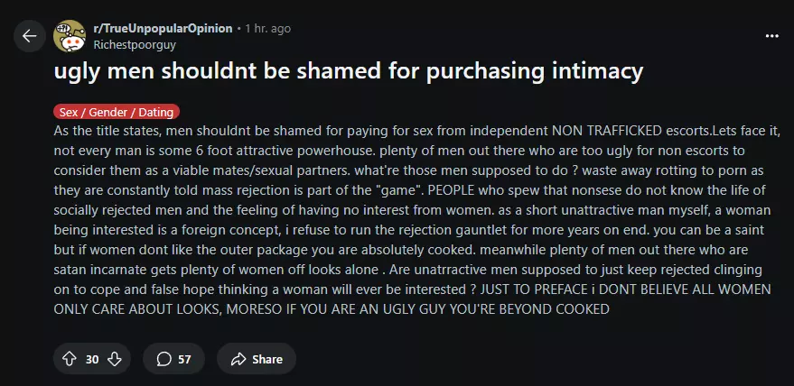Upvote the post

pyautogui.click(x=70, y=359)
